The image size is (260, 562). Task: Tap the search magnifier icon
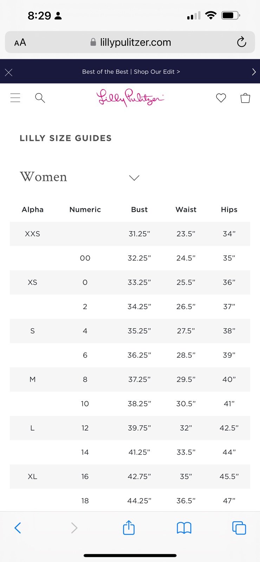pyautogui.click(x=40, y=98)
